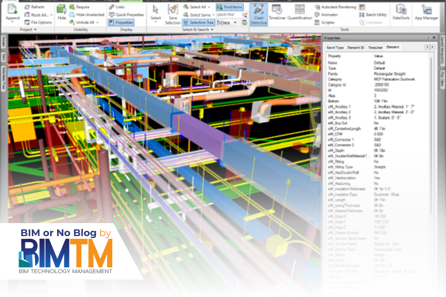Open the Batch Utility
This screenshot has height=297, width=446.
tap(373, 15)
